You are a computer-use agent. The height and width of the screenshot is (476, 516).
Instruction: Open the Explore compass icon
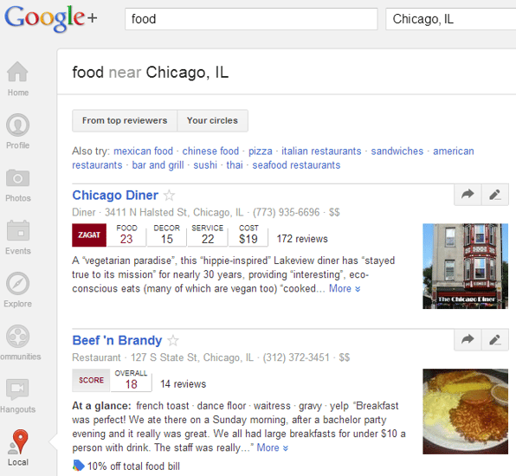click(x=17, y=284)
